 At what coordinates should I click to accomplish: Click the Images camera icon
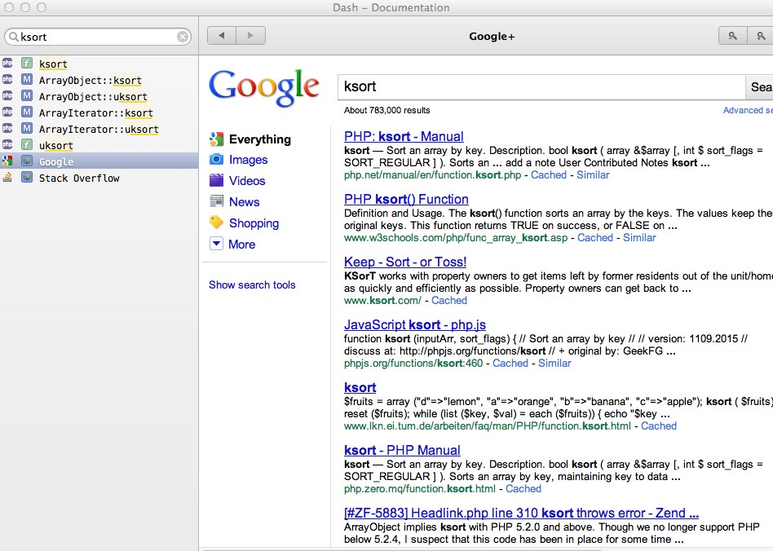[216, 159]
